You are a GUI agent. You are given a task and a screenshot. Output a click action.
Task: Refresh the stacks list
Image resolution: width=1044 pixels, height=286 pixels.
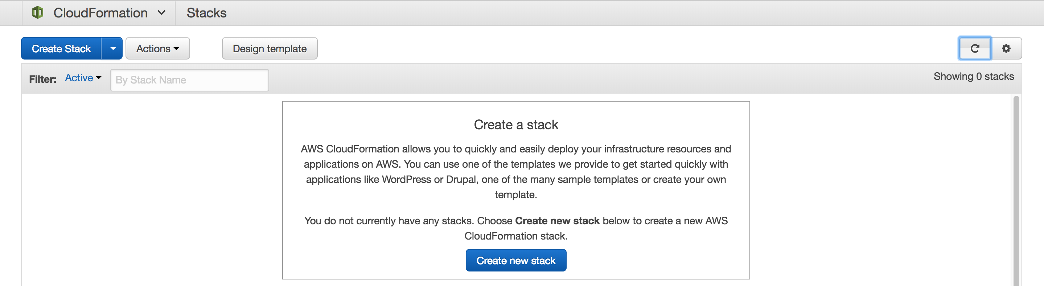pos(975,49)
